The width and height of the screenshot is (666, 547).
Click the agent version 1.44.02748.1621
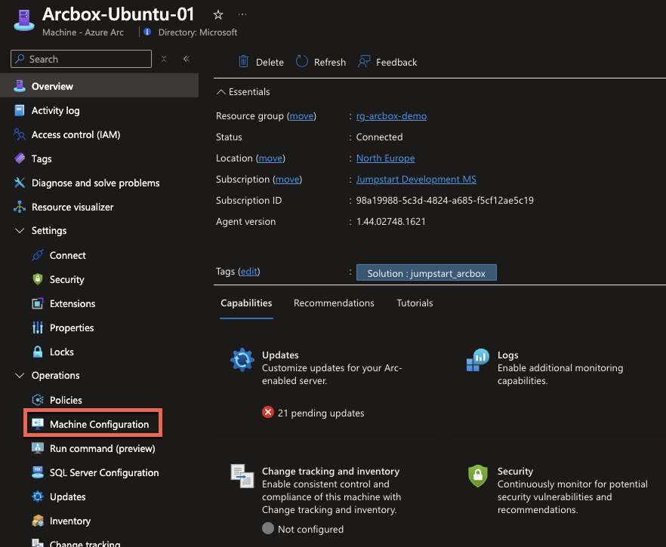point(391,222)
